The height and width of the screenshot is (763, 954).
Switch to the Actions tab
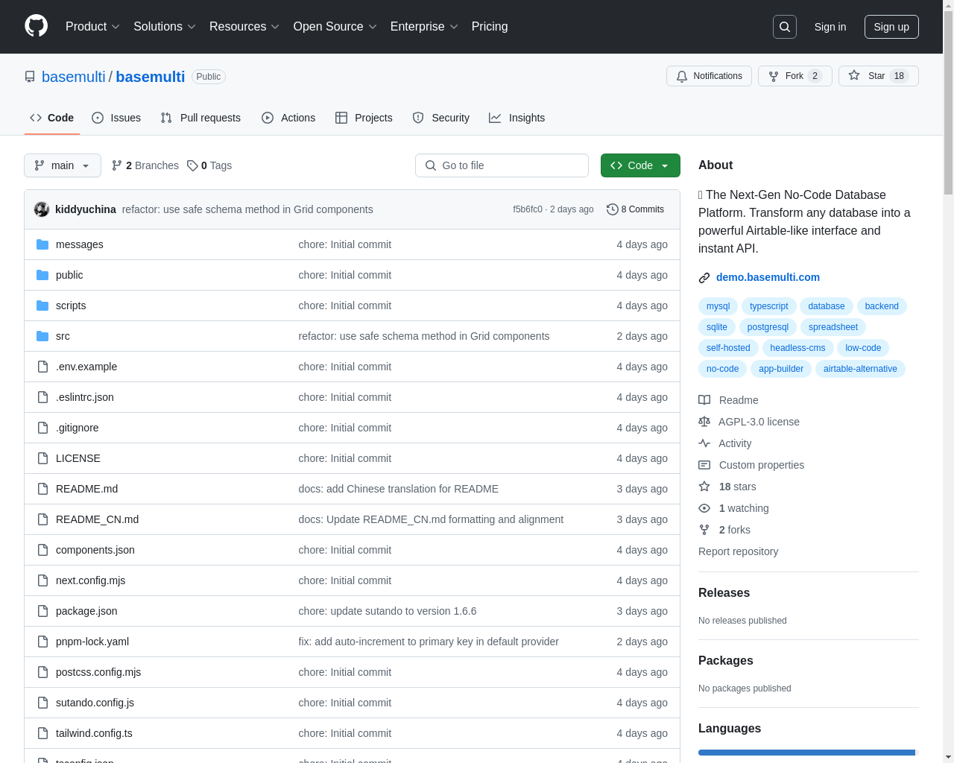(288, 118)
